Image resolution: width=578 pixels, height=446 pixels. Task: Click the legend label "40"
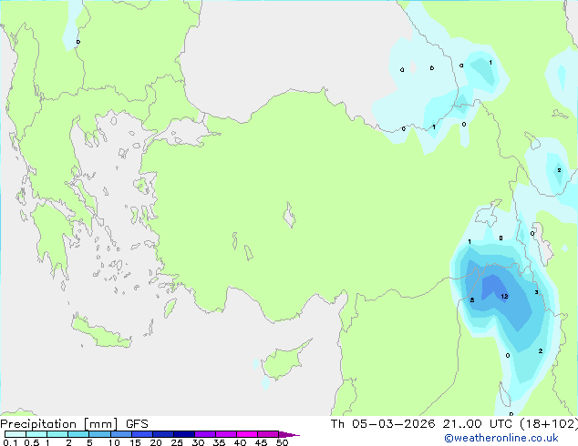click(240, 442)
